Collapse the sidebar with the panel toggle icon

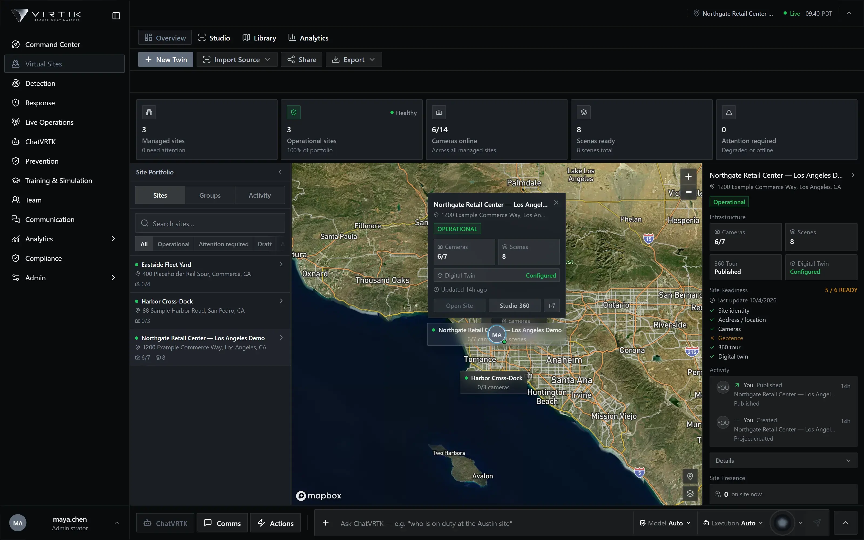pyautogui.click(x=116, y=16)
